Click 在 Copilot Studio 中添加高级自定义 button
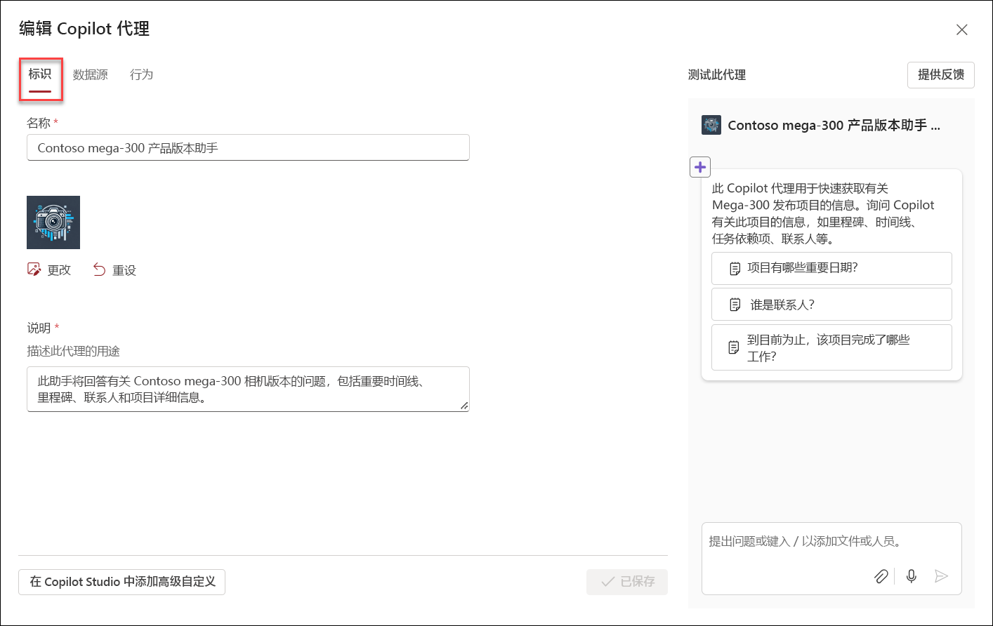 point(121,582)
